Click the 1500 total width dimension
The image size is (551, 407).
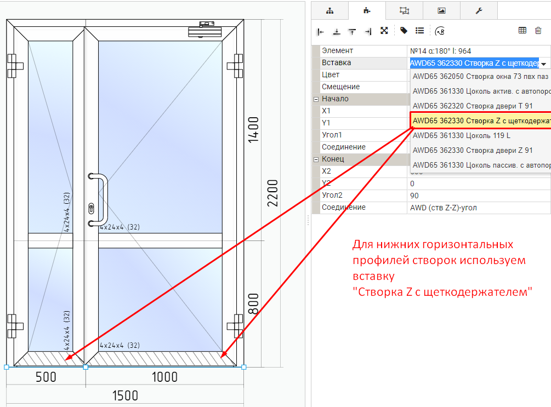point(125,395)
